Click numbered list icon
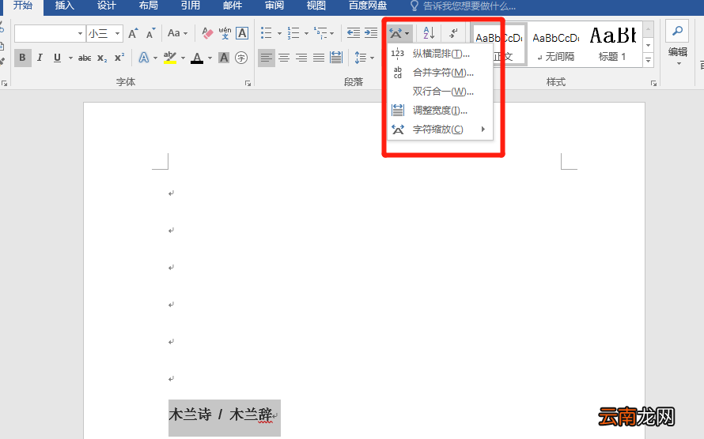Screen dimensions: 704x439 (293, 33)
